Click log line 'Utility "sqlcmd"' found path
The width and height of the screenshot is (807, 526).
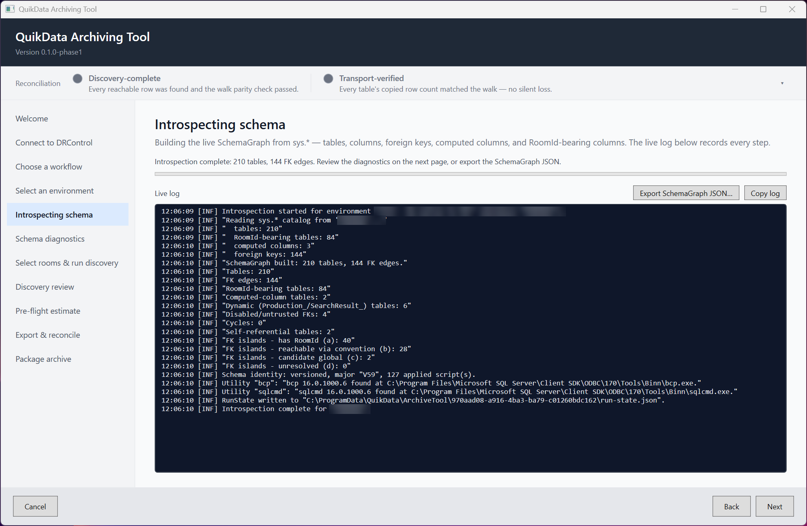click(x=450, y=392)
